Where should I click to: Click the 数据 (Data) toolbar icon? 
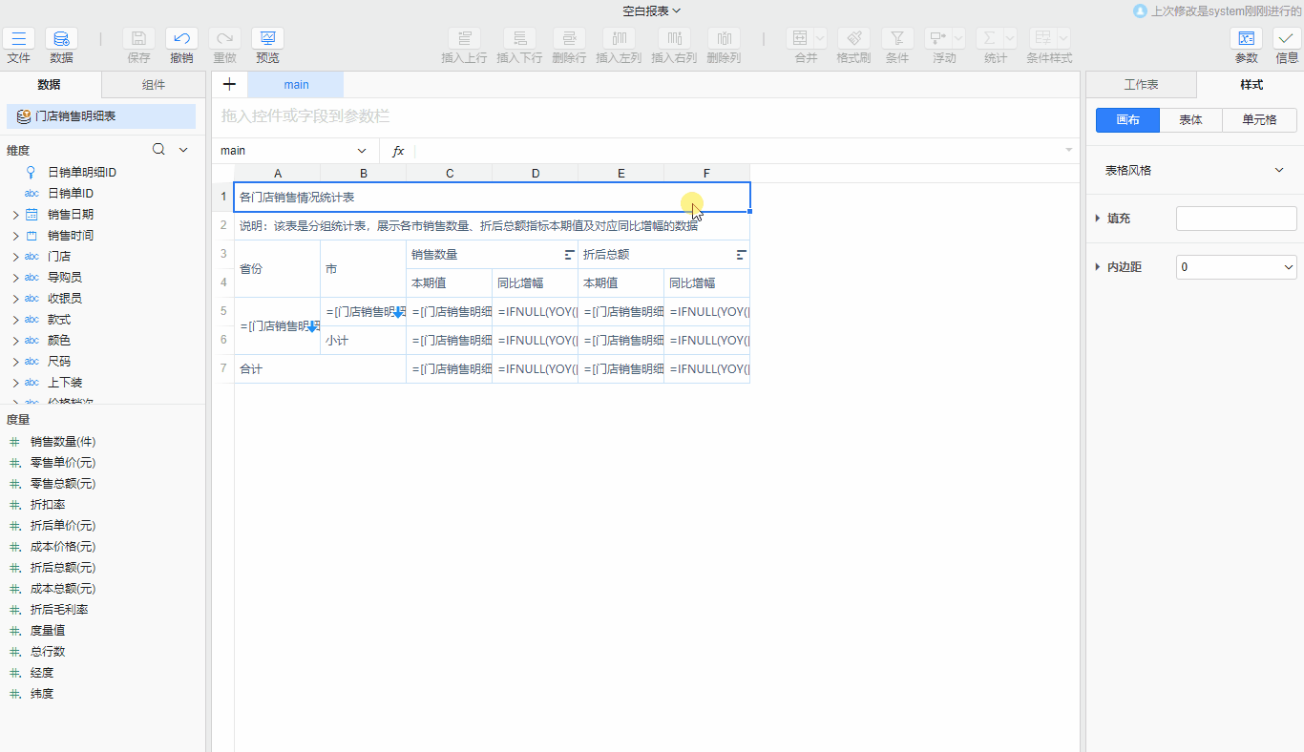pos(61,39)
